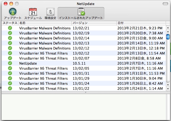
Task: Click the status checkmark for Threat Filters 13/02/07
Action: (x=10, y=58)
